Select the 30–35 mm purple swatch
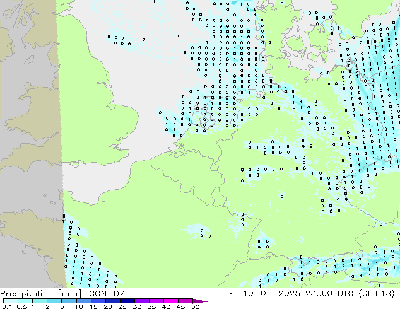This screenshot has width=400, height=309. click(141, 301)
